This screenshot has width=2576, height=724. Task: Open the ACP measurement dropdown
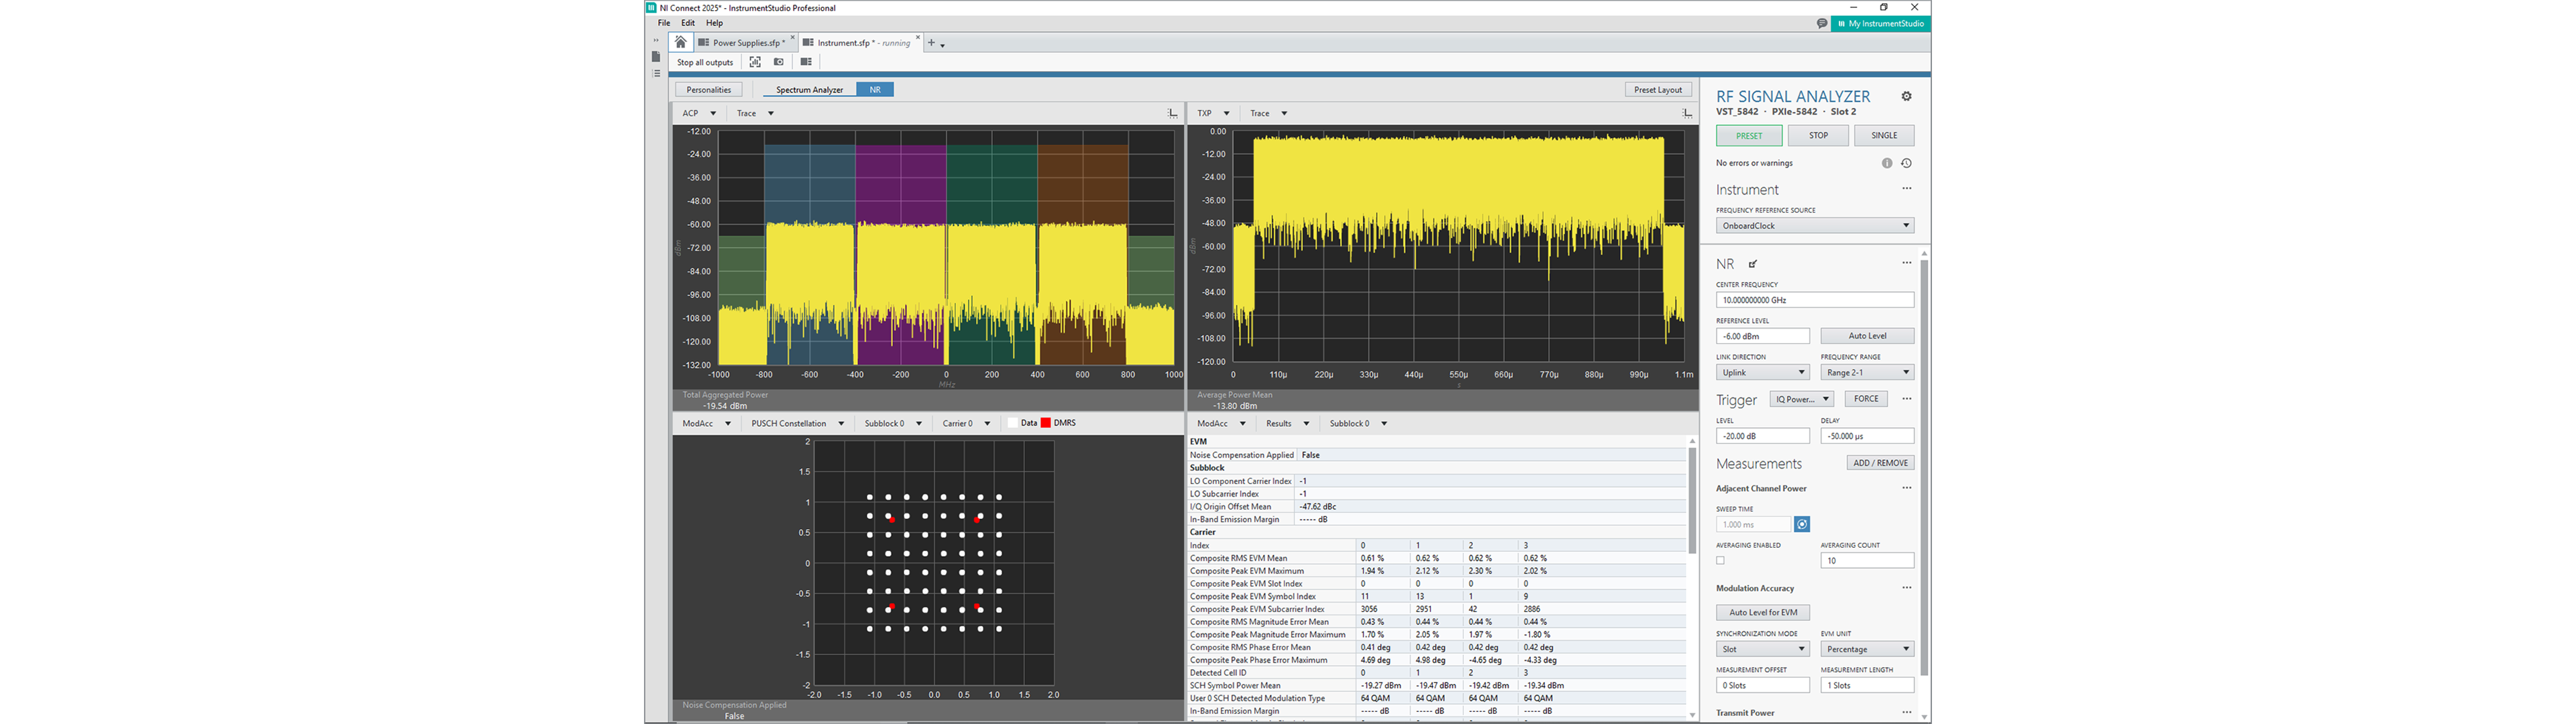click(699, 113)
